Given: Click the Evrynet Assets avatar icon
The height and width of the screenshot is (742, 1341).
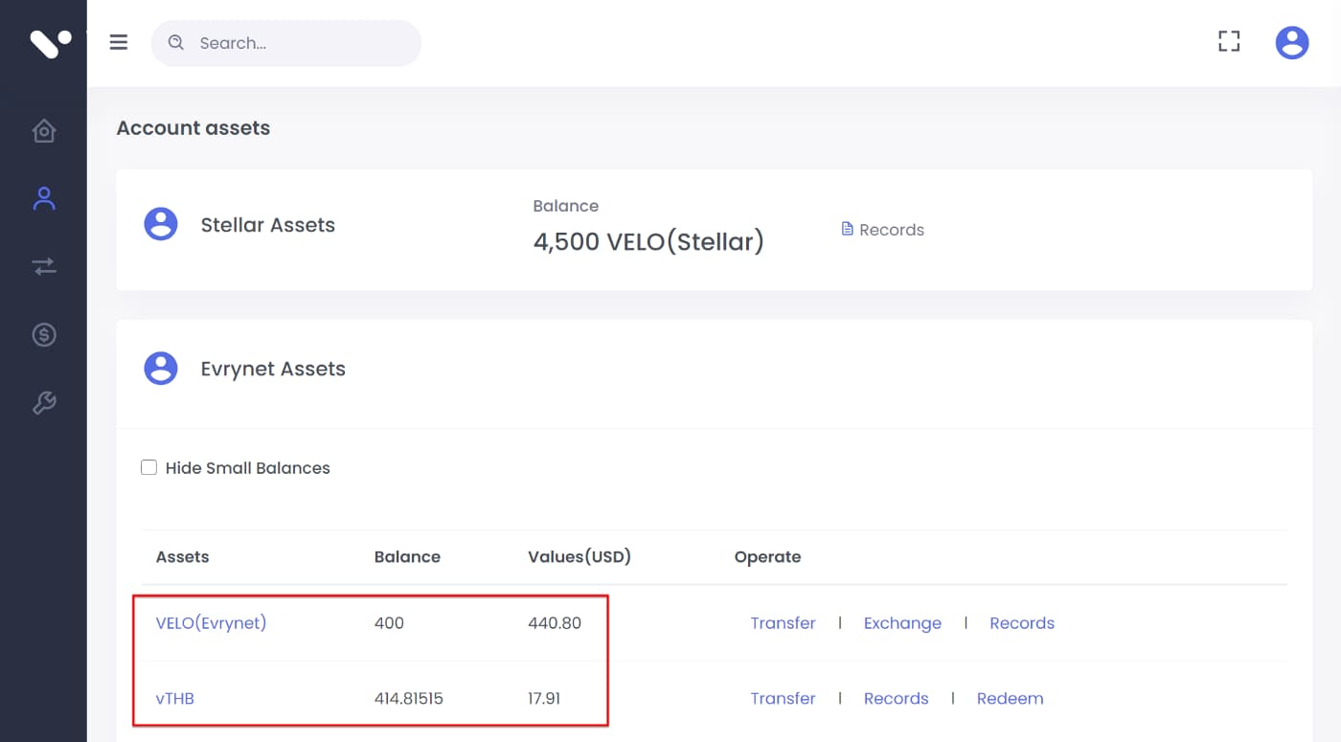Looking at the screenshot, I should pos(160,368).
